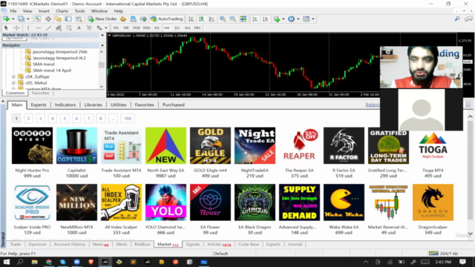The height and width of the screenshot is (267, 475).
Task: Toggle the Terminal panel icon
Action: [68, 19]
